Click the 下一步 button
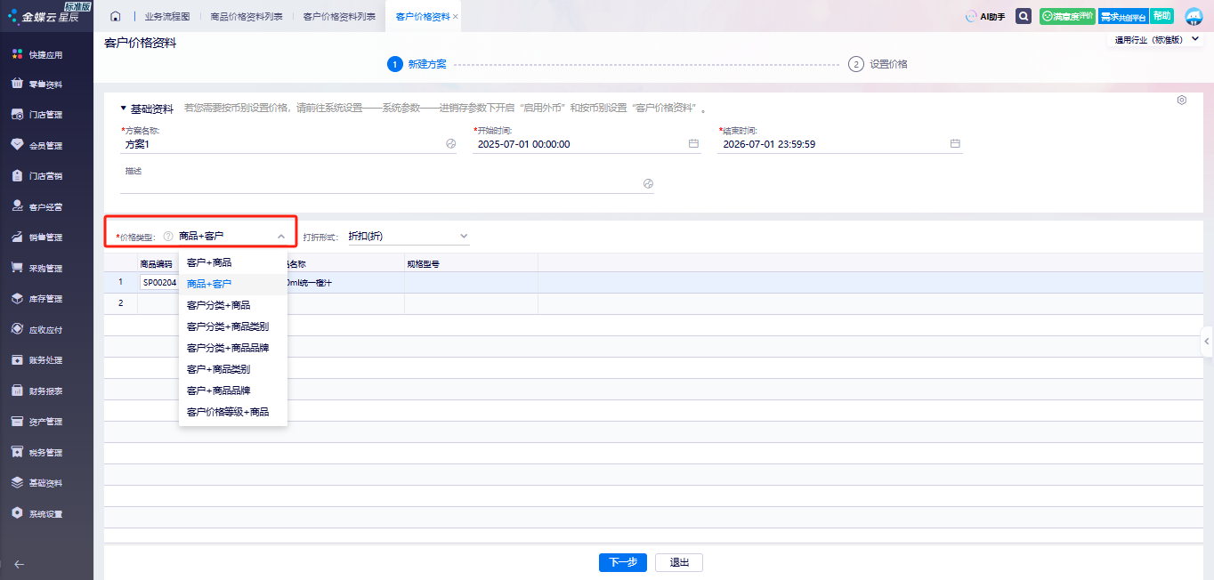Image resolution: width=1214 pixels, height=580 pixels. coord(622,562)
